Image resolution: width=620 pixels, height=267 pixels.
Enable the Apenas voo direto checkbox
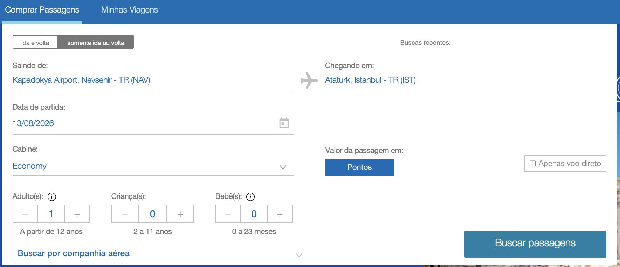533,164
